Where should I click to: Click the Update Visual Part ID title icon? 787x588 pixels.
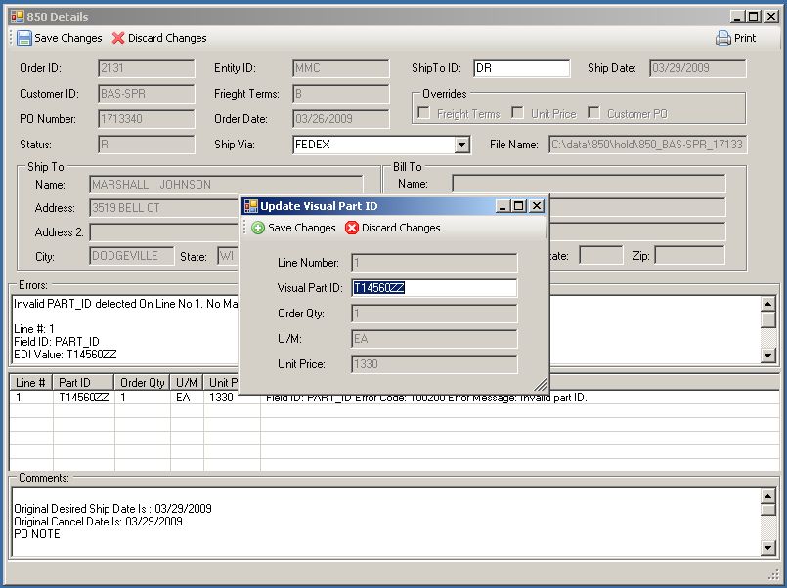(x=250, y=206)
